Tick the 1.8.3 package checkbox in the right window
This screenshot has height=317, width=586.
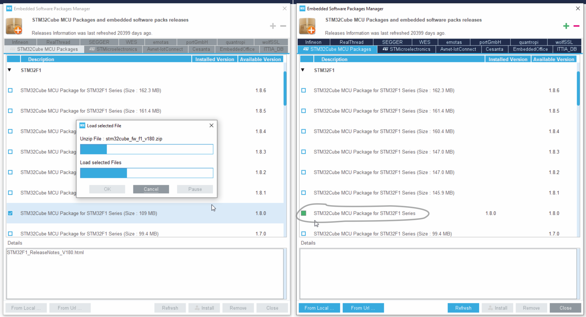pos(304,152)
